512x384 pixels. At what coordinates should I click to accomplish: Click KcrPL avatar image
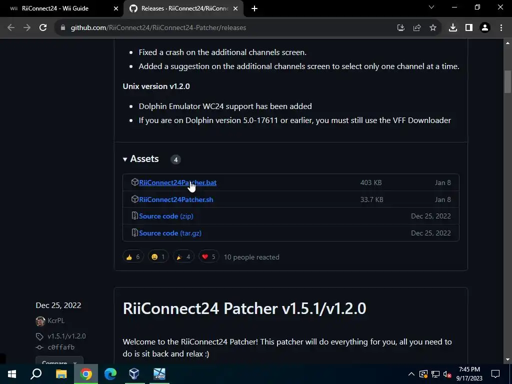click(x=40, y=321)
